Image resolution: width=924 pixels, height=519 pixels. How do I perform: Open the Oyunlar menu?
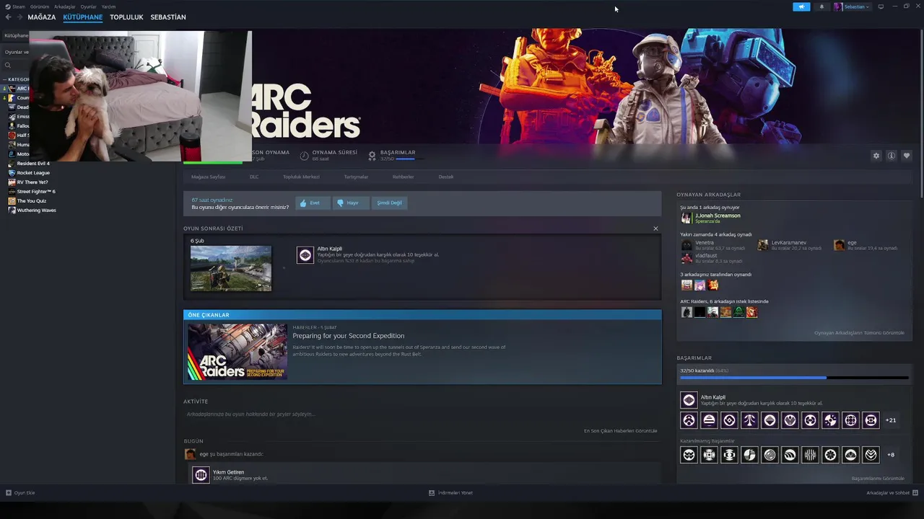pos(88,6)
